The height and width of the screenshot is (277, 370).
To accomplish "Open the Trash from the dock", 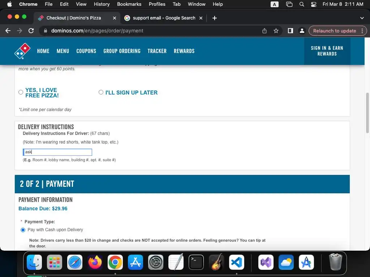I will click(335, 262).
